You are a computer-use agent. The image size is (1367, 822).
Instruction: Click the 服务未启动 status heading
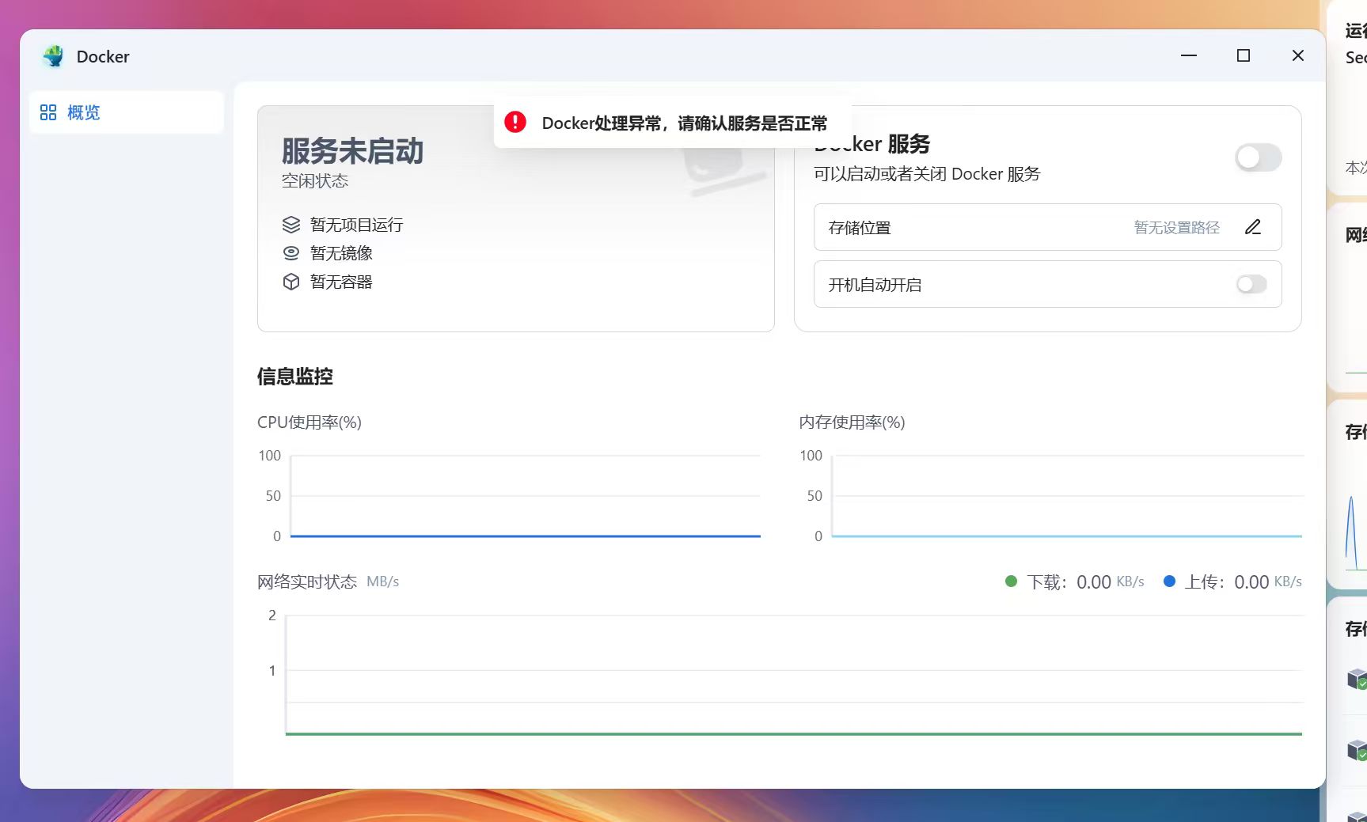tap(352, 151)
